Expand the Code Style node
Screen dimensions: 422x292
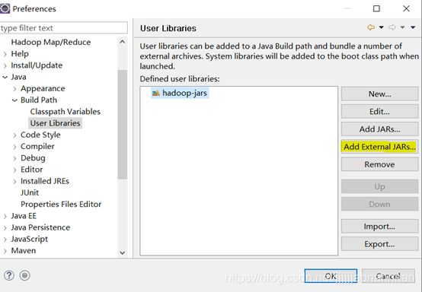(14, 135)
